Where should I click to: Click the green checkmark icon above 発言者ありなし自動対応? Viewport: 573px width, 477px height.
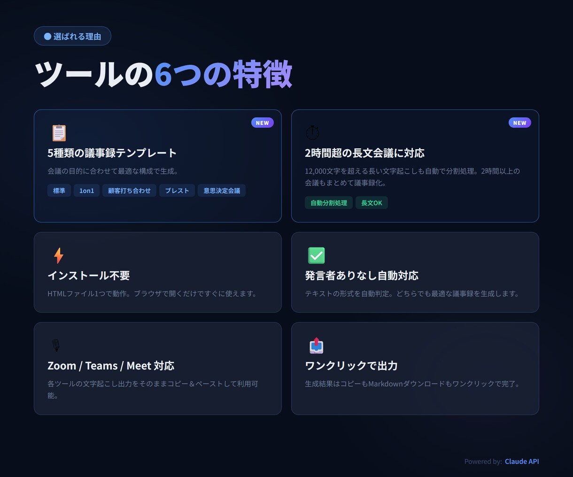coord(317,255)
